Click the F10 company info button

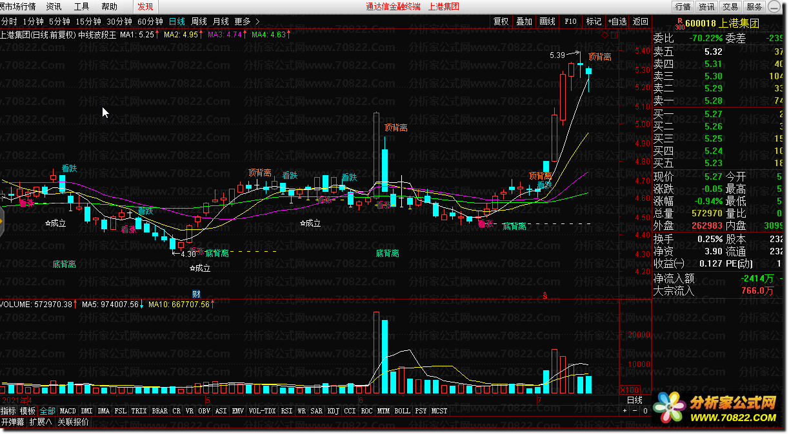[570, 21]
